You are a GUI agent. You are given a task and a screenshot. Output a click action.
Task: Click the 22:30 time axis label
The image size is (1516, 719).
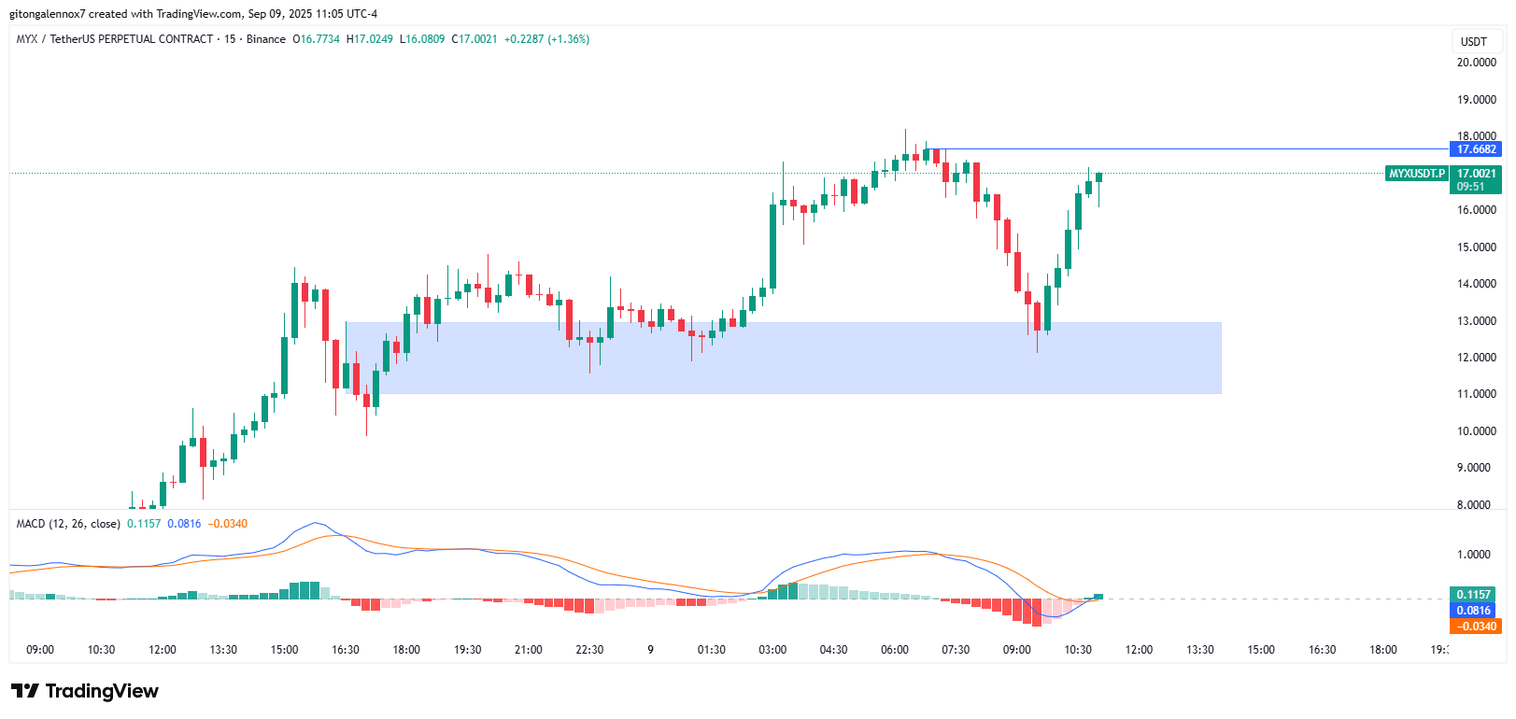click(x=589, y=650)
